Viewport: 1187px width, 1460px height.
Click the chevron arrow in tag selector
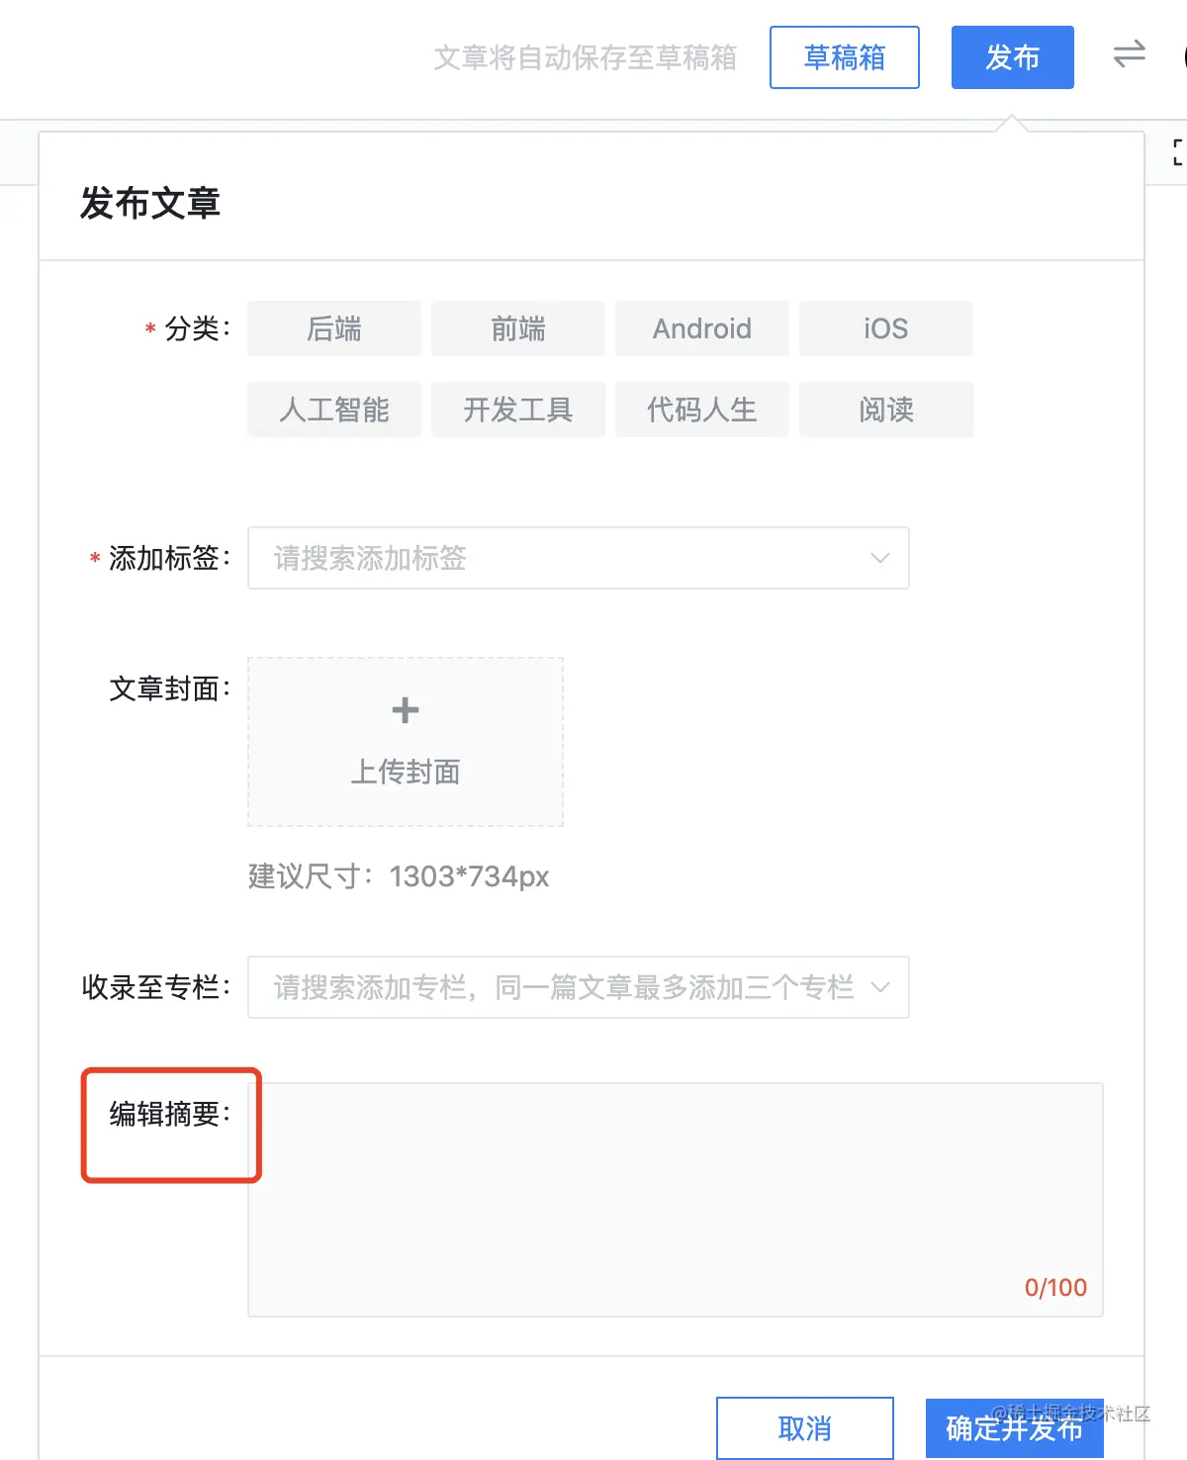tap(879, 558)
